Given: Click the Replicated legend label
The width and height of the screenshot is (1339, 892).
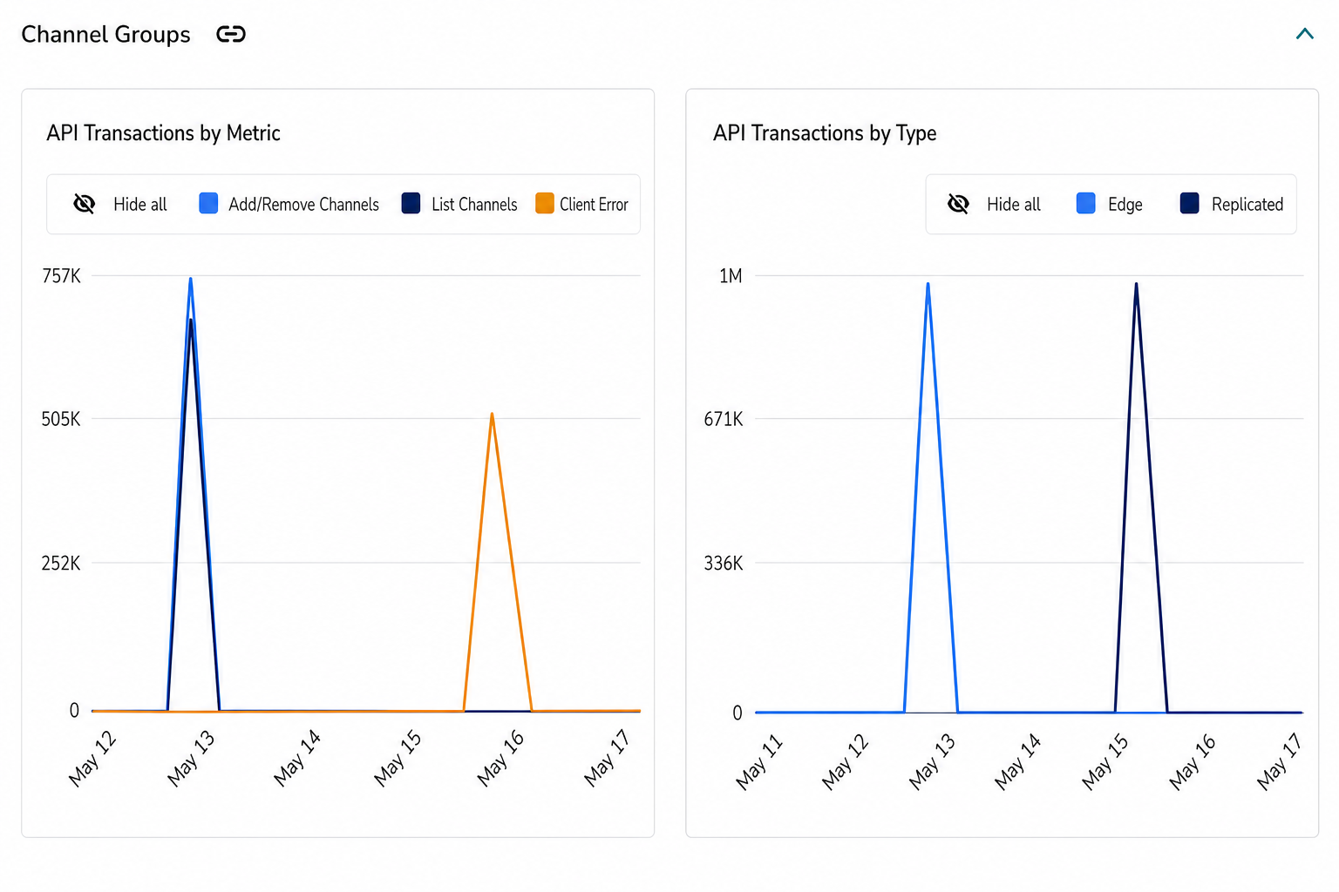Looking at the screenshot, I should (x=1247, y=204).
